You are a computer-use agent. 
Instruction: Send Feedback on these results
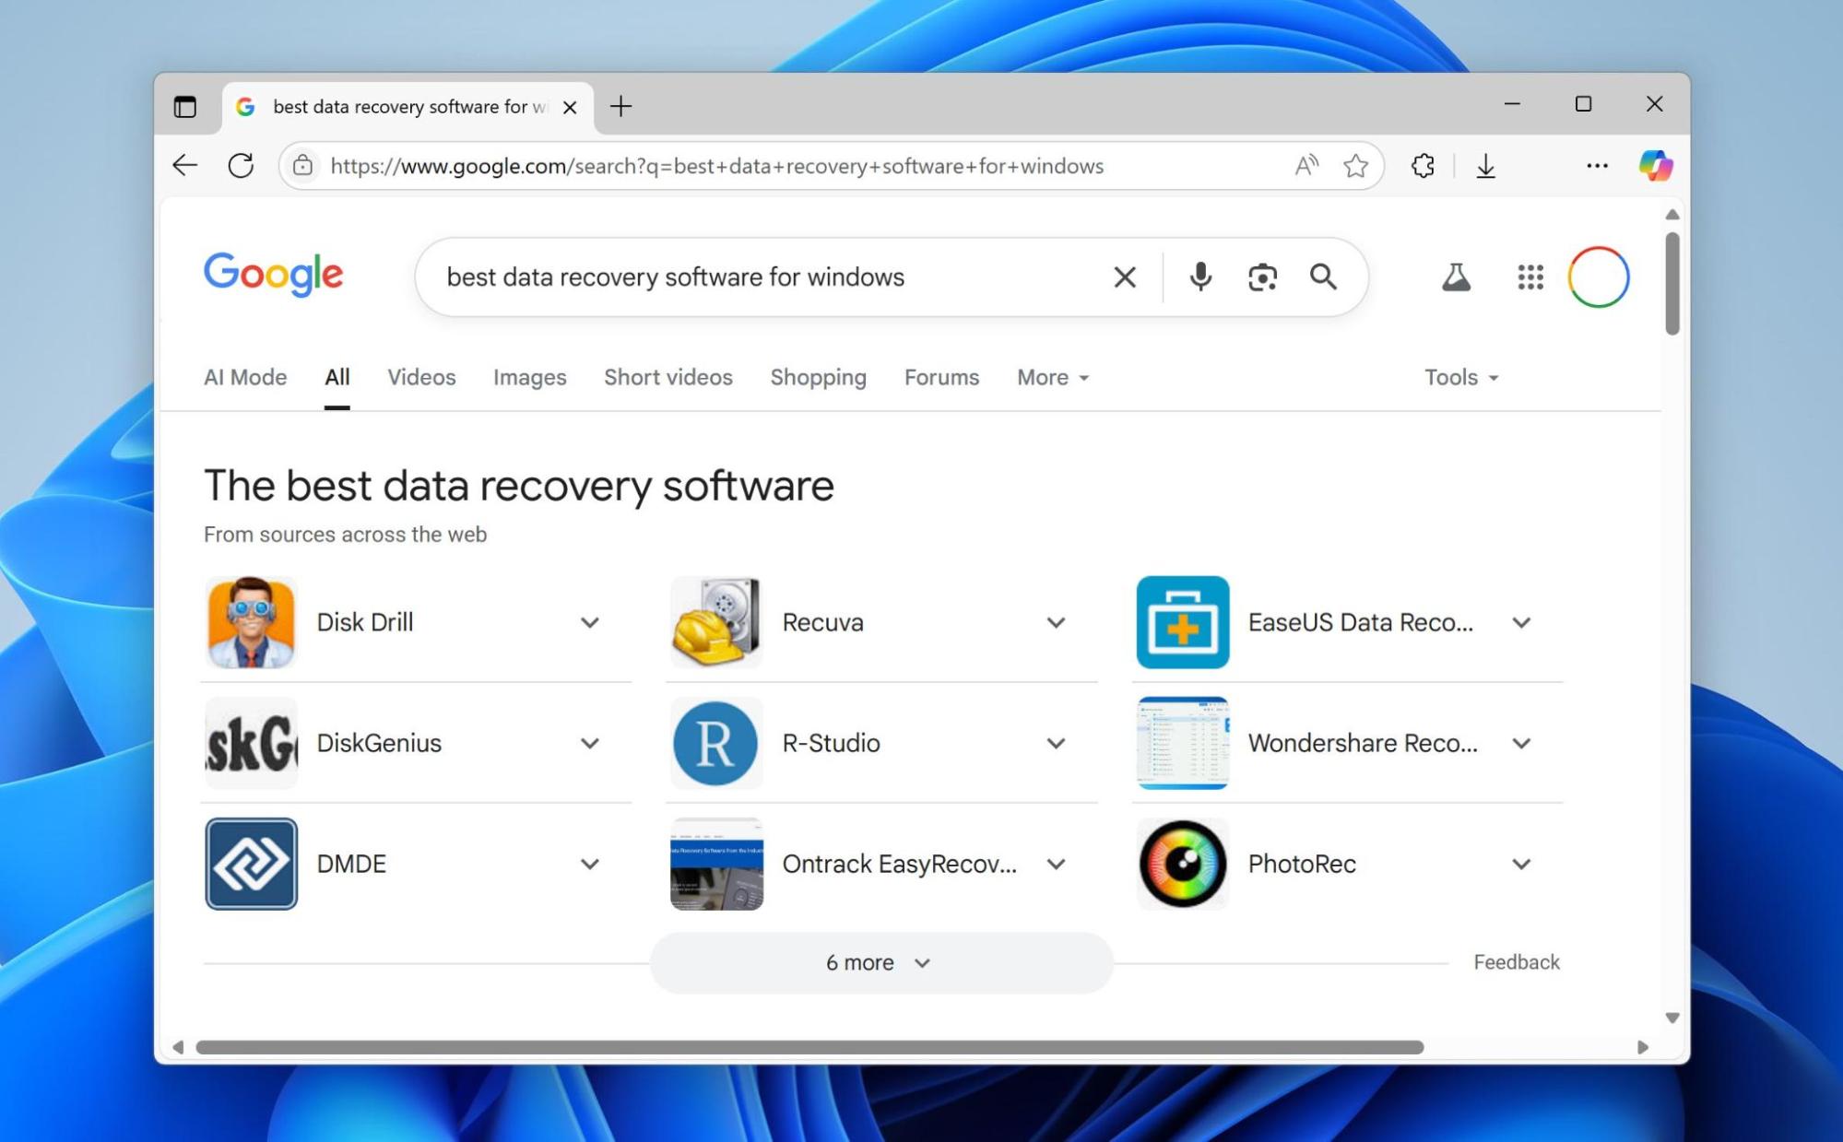[x=1517, y=961]
